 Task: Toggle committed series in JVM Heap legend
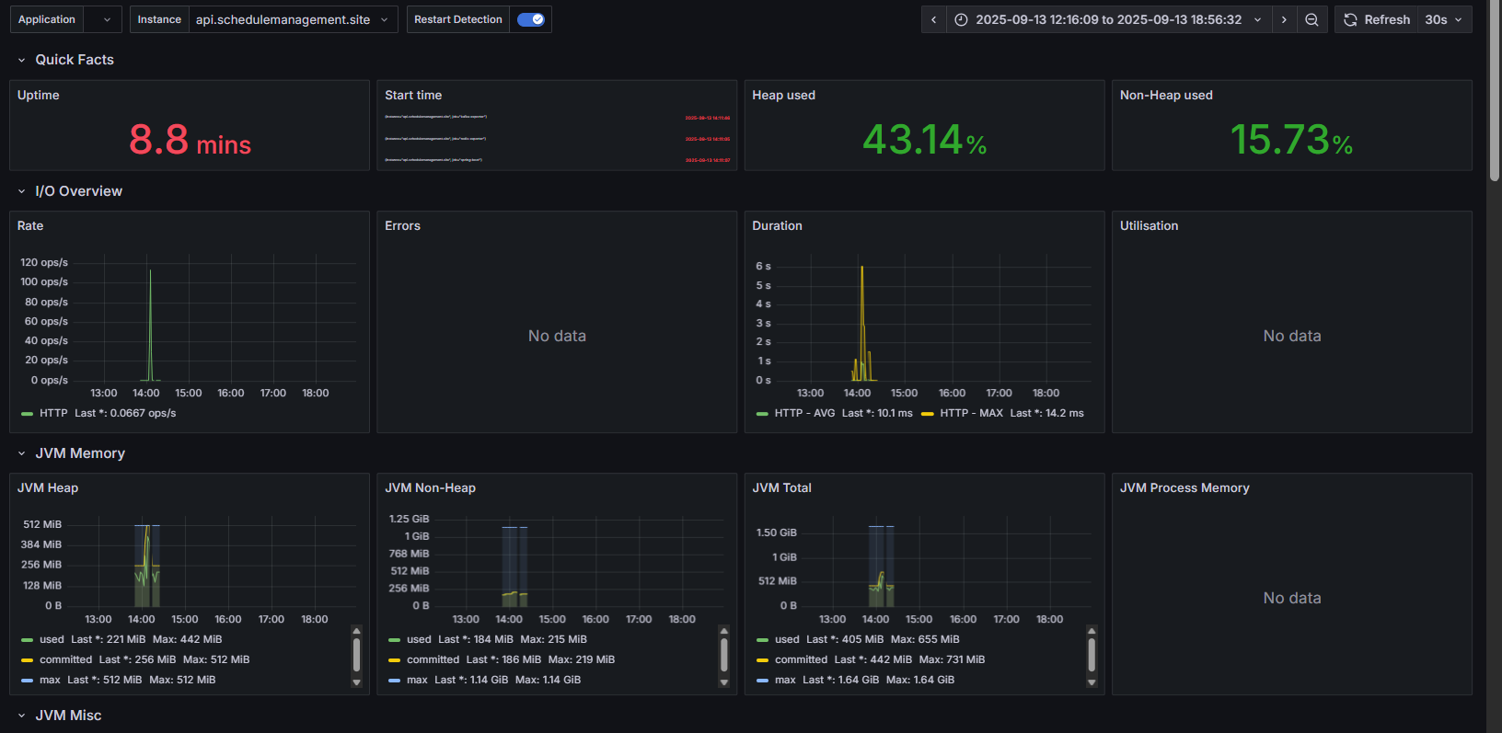point(65,659)
